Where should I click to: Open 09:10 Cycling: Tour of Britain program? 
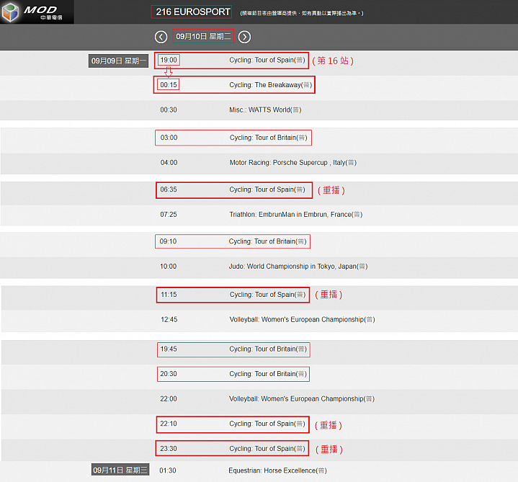click(267, 241)
